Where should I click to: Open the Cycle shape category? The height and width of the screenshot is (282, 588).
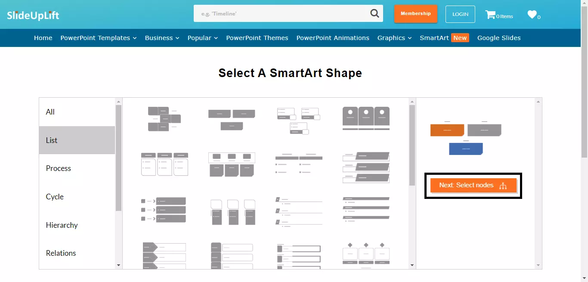pyautogui.click(x=55, y=197)
